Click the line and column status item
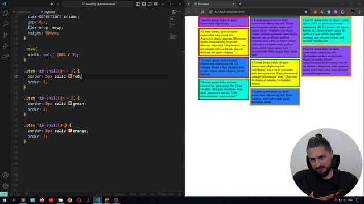Viewport: 364px width, 204px height. pos(103,194)
